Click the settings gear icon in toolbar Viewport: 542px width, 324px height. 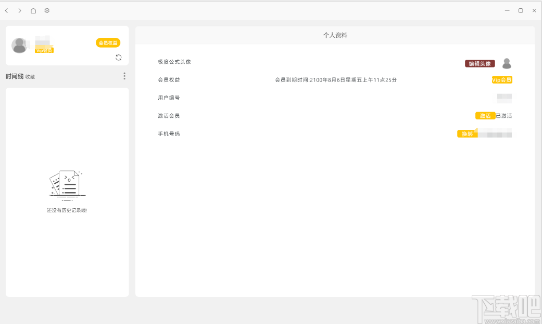47,10
